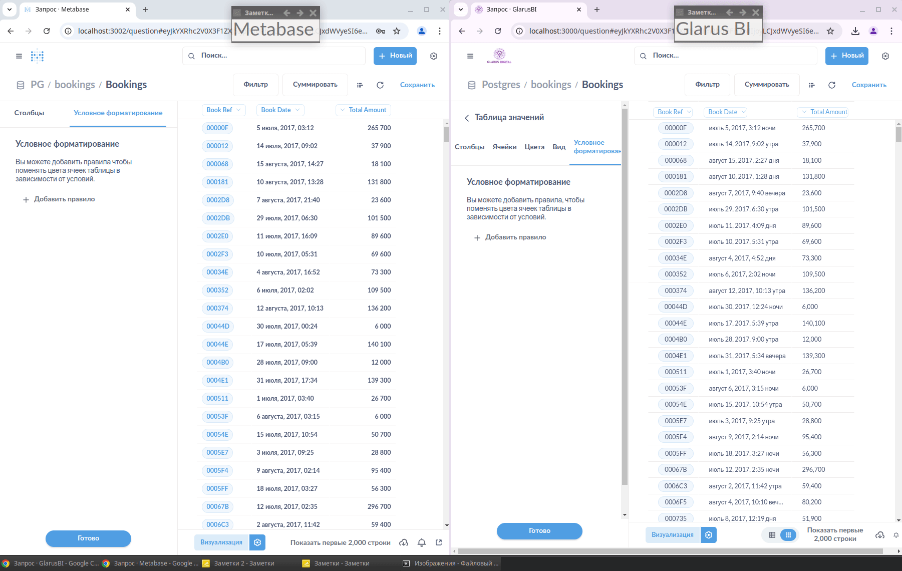This screenshot has width=902, height=571.
Task: Click the share/embed icon in Metabase footer
Action: coord(439,542)
